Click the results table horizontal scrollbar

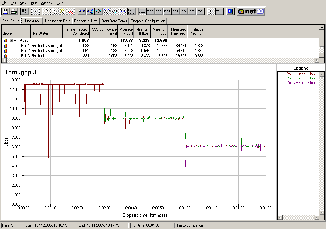159,60
